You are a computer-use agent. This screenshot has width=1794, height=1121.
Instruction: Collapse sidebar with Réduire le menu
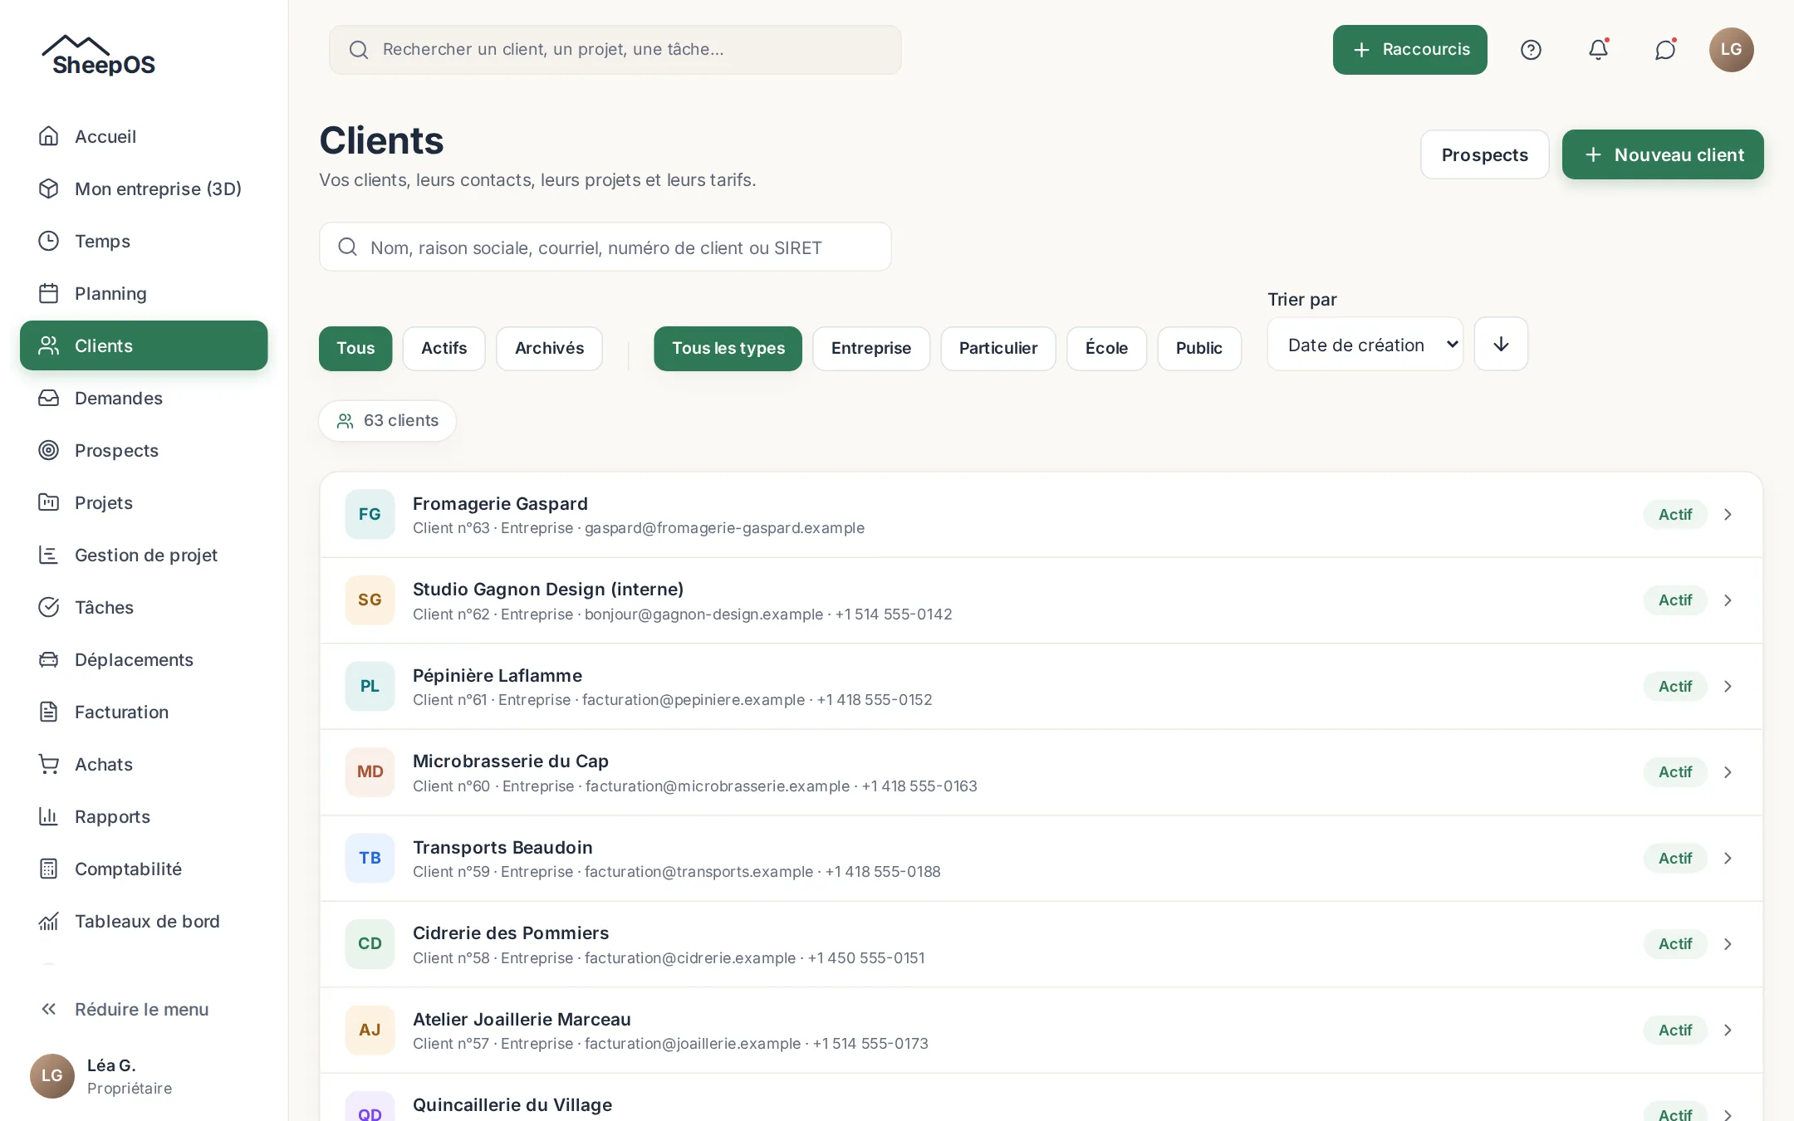[144, 1009]
